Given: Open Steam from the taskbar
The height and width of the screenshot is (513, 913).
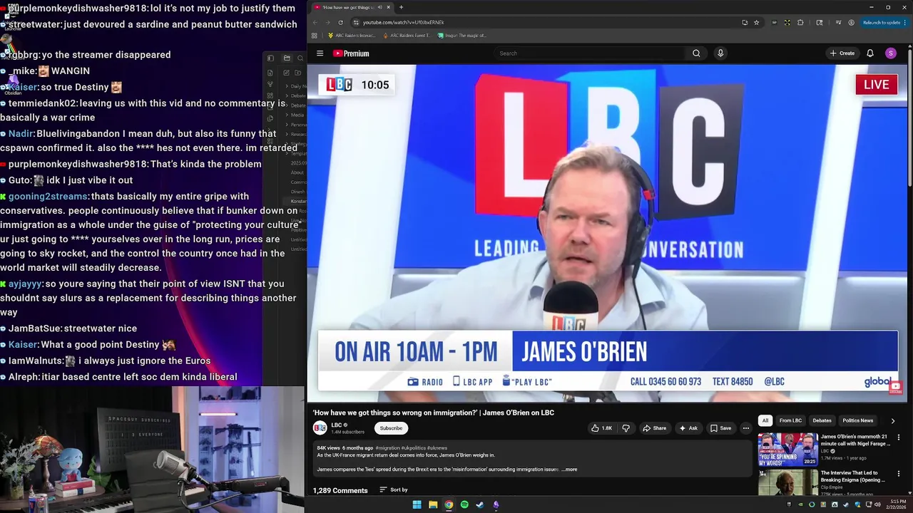Looking at the screenshot, I should (480, 504).
